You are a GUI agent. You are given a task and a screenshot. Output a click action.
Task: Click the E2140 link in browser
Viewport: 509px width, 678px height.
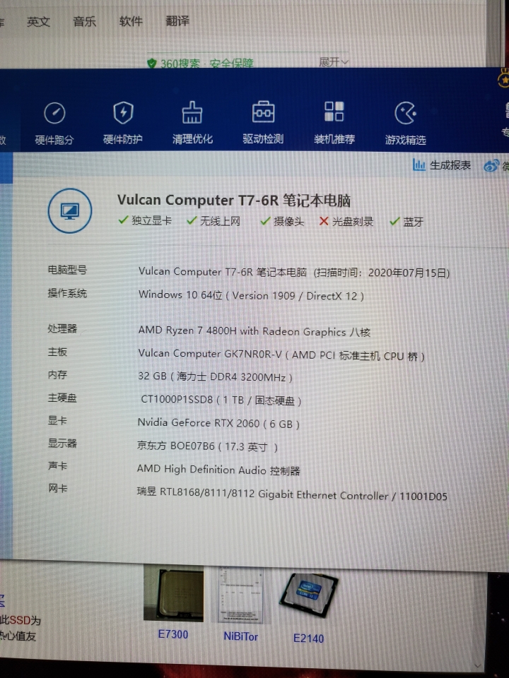pos(309,638)
